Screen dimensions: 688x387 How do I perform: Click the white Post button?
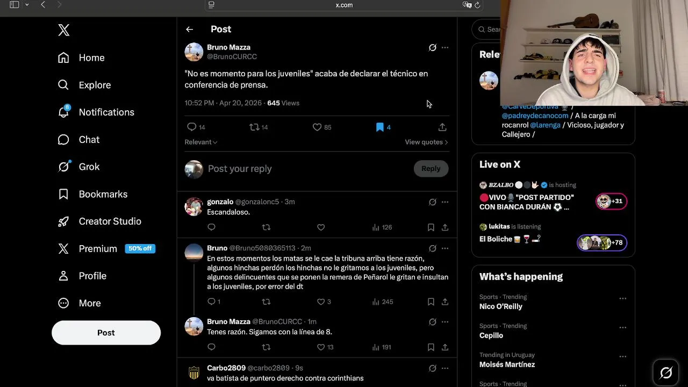pyautogui.click(x=106, y=333)
